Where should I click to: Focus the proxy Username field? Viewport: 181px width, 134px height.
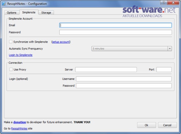124,79
